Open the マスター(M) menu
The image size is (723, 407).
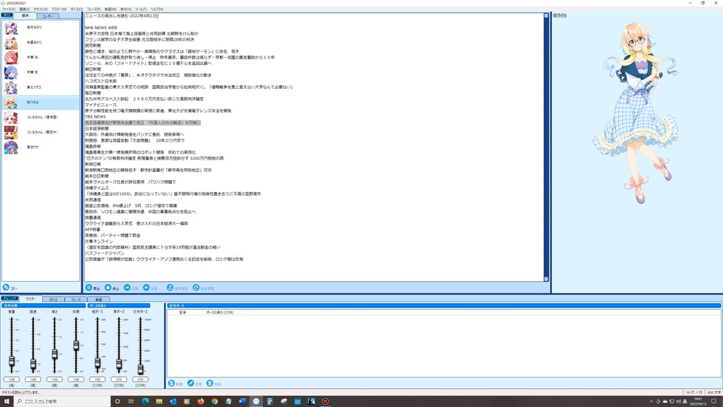tap(59, 9)
